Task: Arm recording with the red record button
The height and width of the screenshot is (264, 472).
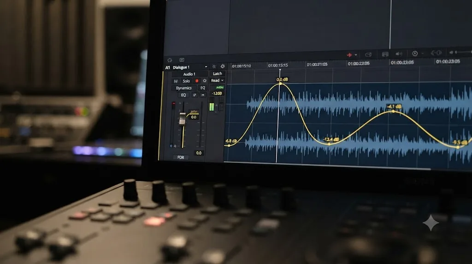Action: click(x=197, y=81)
